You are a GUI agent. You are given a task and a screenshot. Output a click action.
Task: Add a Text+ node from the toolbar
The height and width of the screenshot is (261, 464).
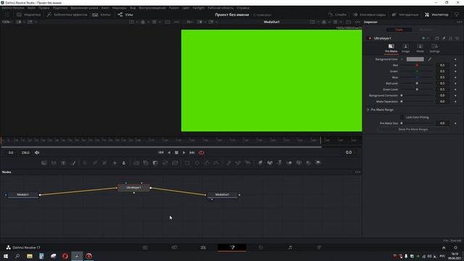click(x=63, y=162)
